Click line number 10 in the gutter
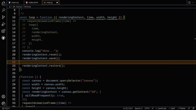Viewport: 196px width, 110px height. coord(14,17)
